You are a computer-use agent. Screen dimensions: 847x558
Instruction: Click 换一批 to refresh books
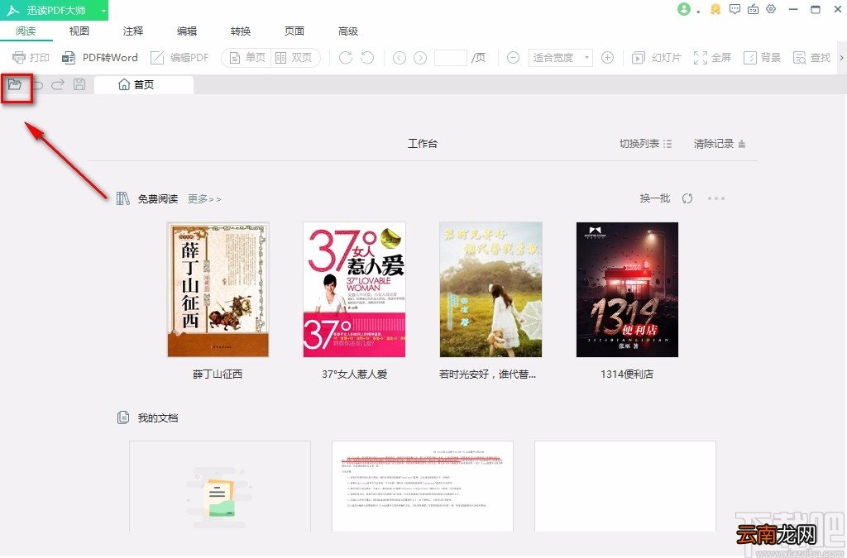tap(655, 198)
